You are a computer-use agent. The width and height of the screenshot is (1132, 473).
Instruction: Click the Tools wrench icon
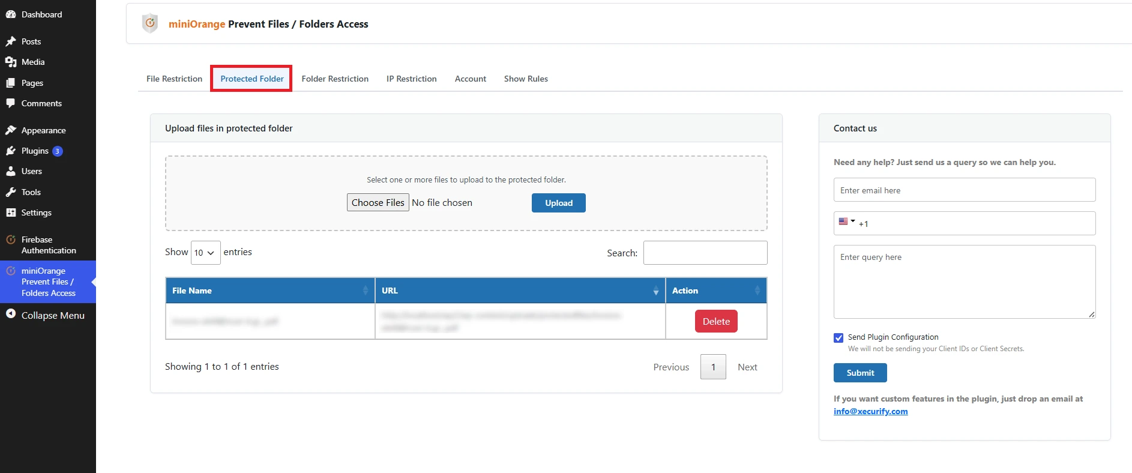click(x=11, y=192)
